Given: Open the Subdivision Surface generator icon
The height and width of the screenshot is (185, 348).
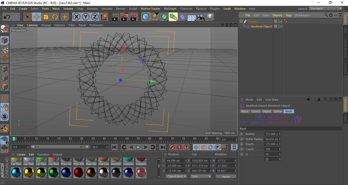Looking at the screenshot, I should tap(164, 17).
